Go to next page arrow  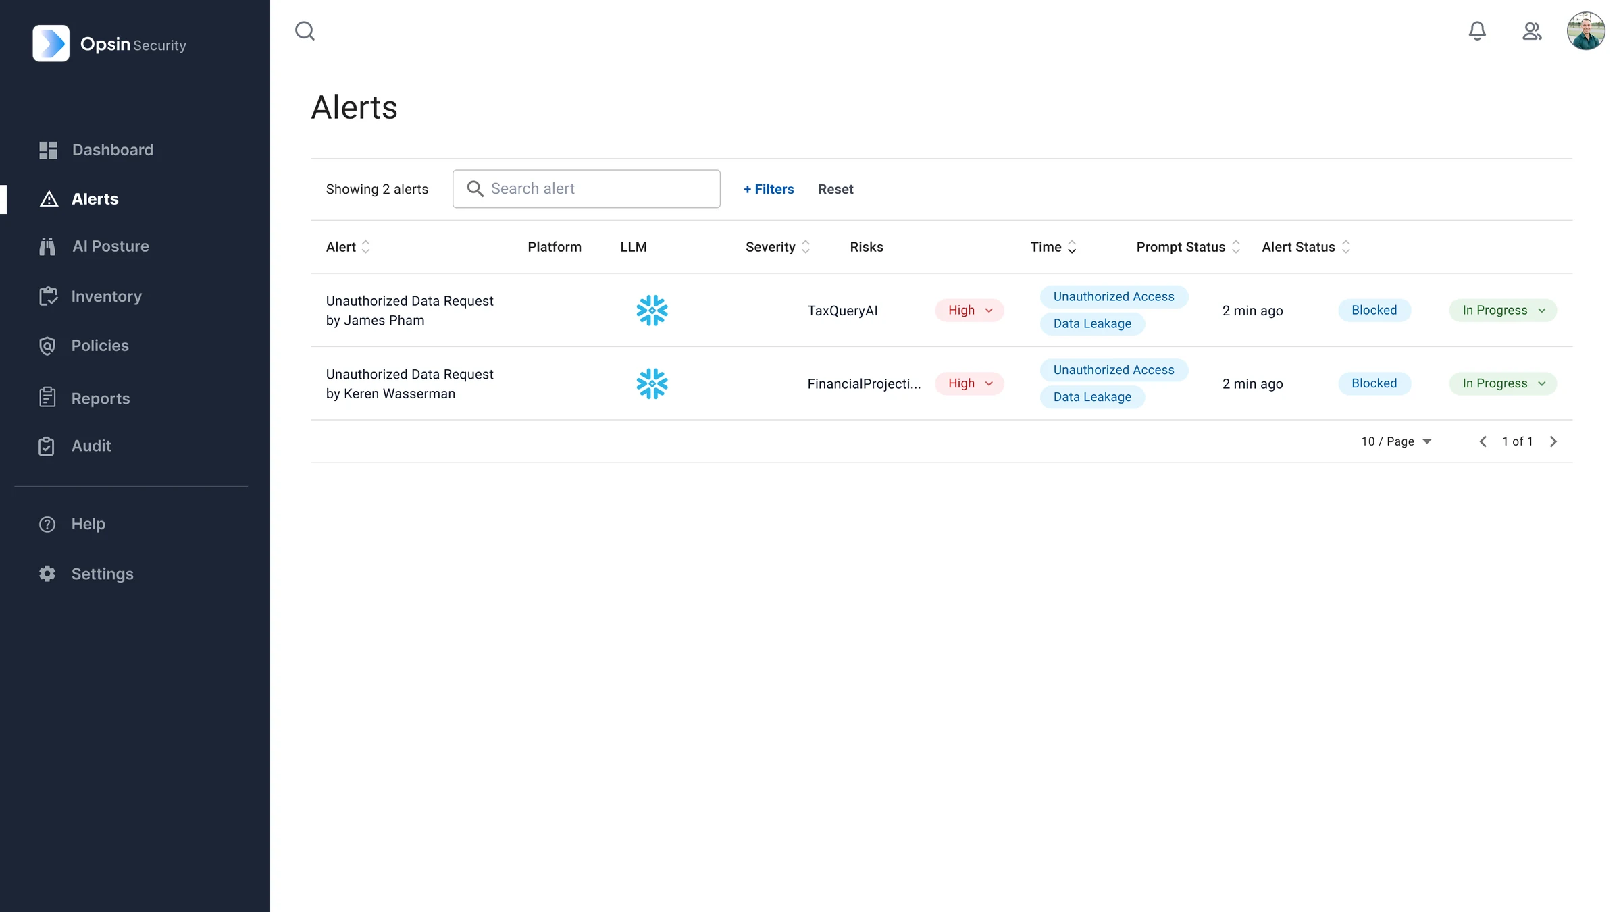click(1553, 441)
